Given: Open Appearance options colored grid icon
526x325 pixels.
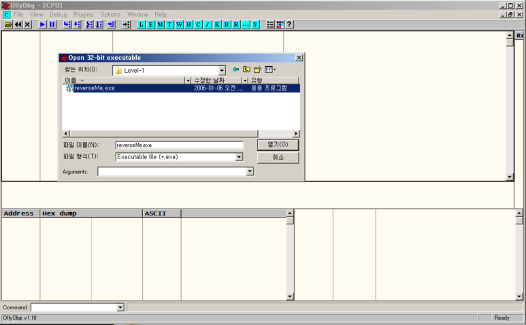Looking at the screenshot, I should point(280,24).
